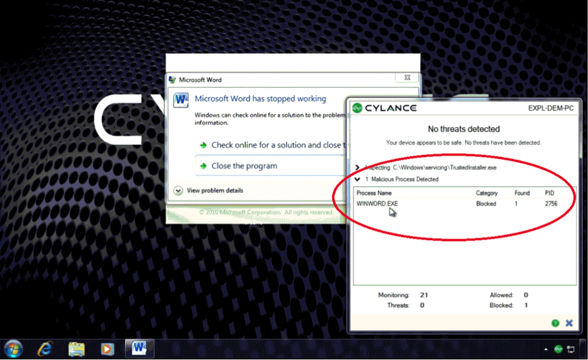
Task: Click the PID column header
Action: coord(549,193)
